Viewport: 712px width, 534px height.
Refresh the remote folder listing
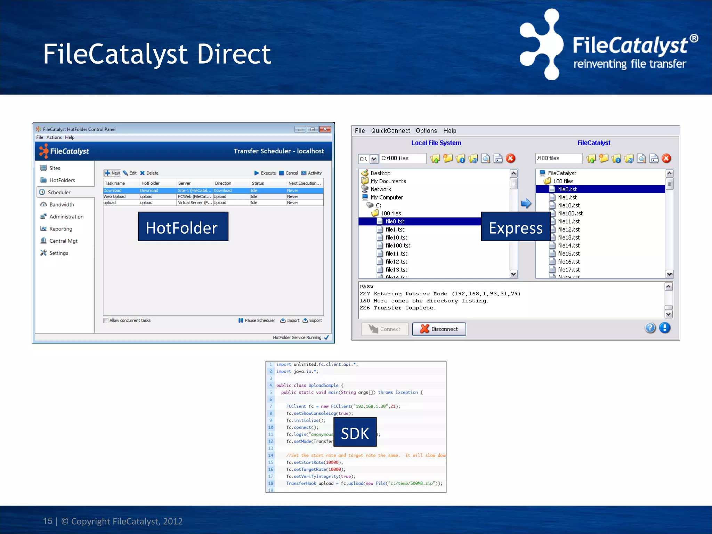[629, 159]
